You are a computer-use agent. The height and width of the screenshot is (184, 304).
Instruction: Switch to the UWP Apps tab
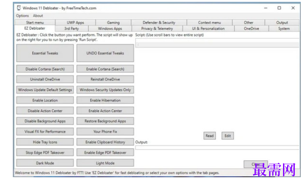(75, 22)
